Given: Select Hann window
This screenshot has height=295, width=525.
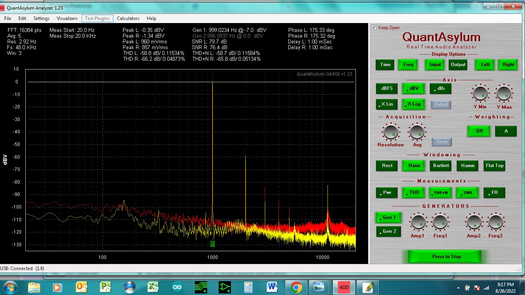Looking at the screenshot, I should pyautogui.click(x=414, y=166).
